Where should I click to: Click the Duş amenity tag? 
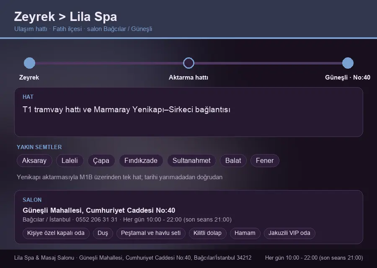[103, 233]
